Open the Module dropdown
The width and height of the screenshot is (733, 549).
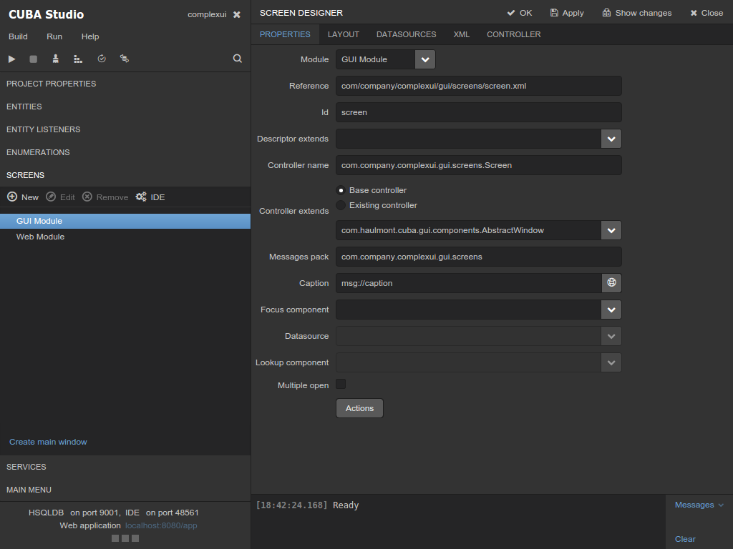(x=425, y=59)
